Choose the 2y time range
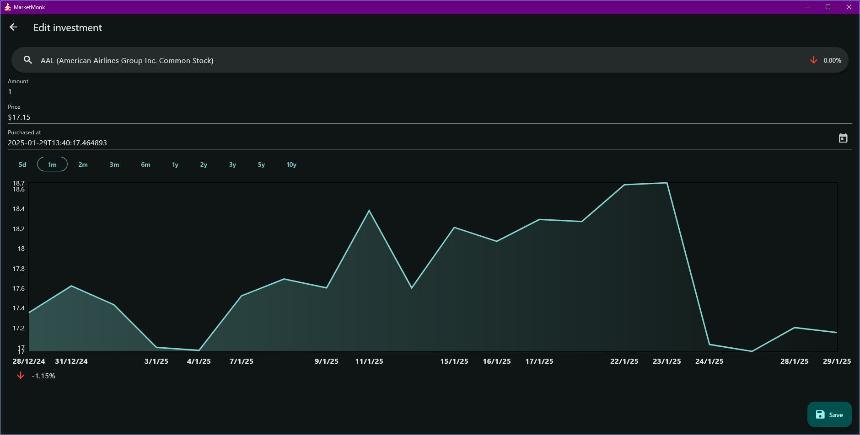860x435 pixels. [x=204, y=164]
